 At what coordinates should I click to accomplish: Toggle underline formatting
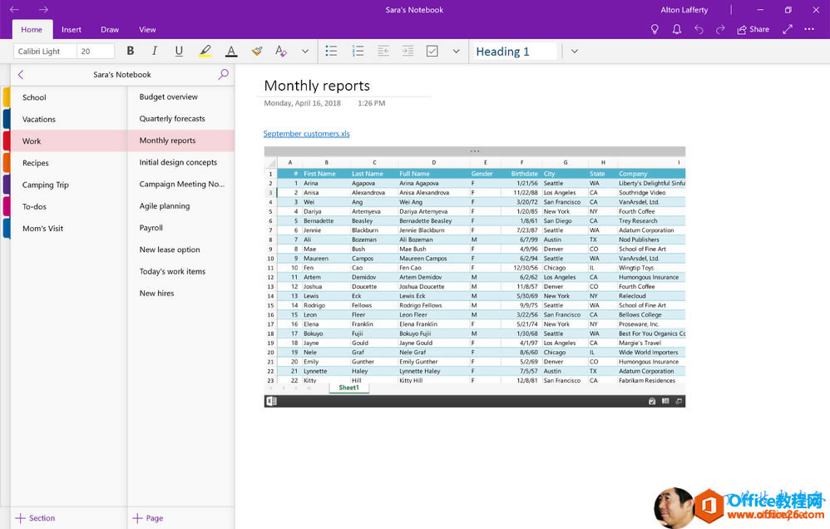click(x=179, y=51)
